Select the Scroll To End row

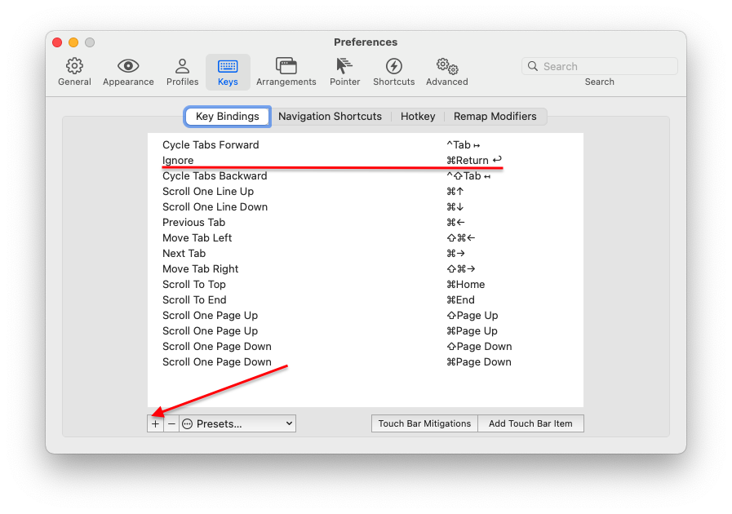point(365,299)
